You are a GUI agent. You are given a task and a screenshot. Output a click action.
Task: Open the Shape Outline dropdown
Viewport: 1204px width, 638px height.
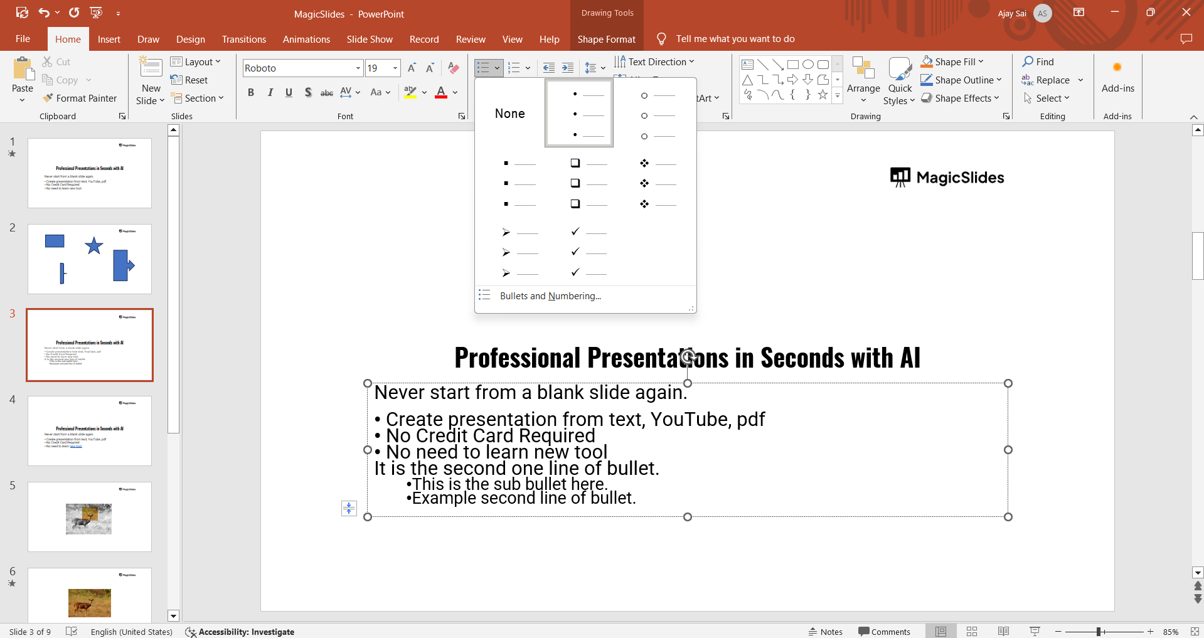[x=961, y=80]
